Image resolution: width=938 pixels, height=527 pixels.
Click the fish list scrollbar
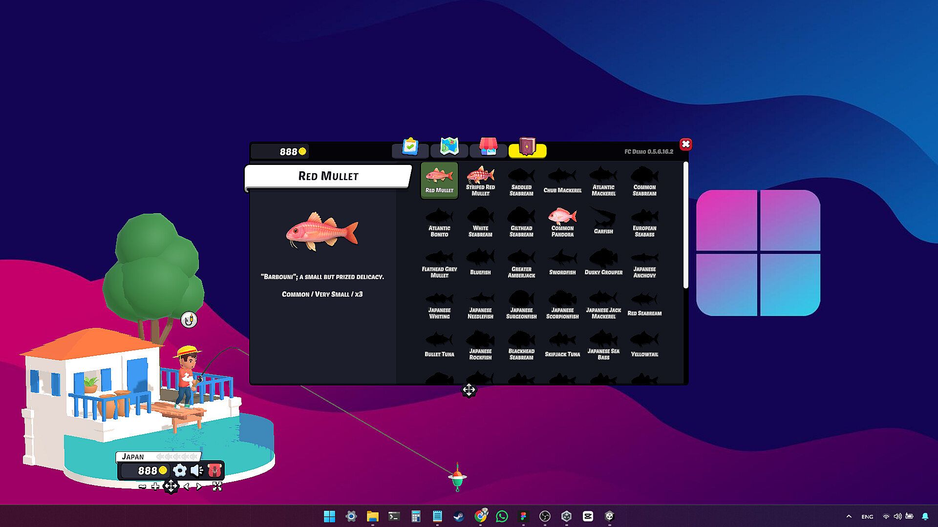[x=685, y=225]
